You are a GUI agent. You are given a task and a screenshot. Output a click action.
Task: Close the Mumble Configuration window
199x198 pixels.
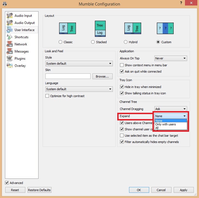pos(191,3)
